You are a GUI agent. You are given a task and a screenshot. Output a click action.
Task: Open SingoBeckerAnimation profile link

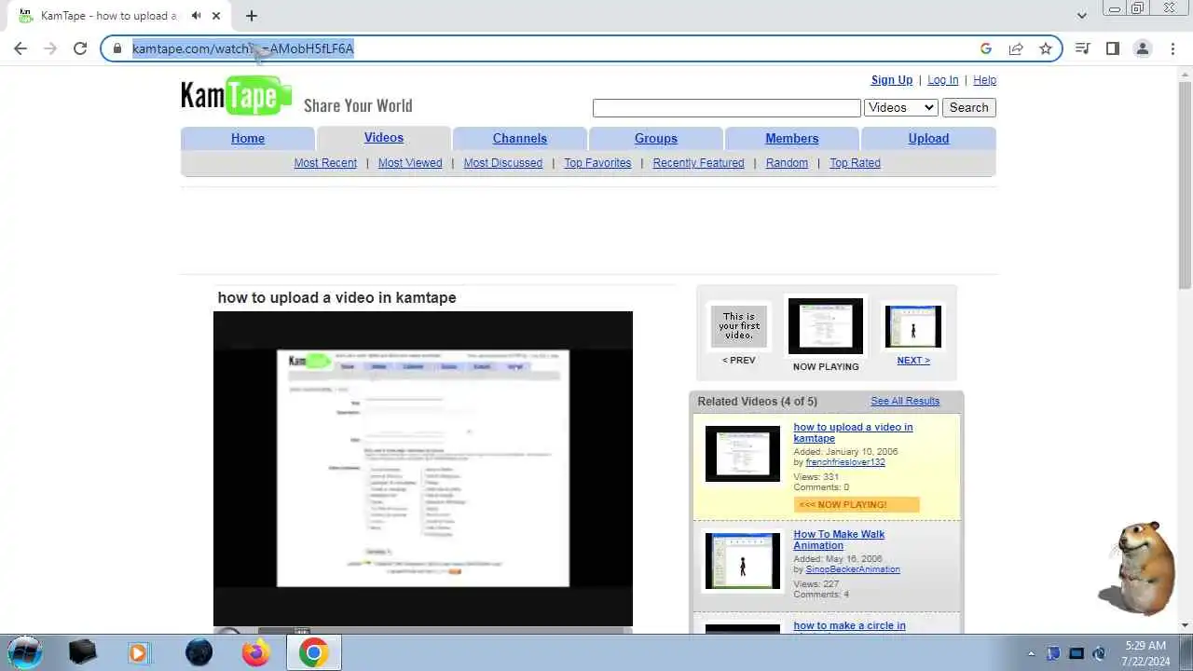(853, 569)
